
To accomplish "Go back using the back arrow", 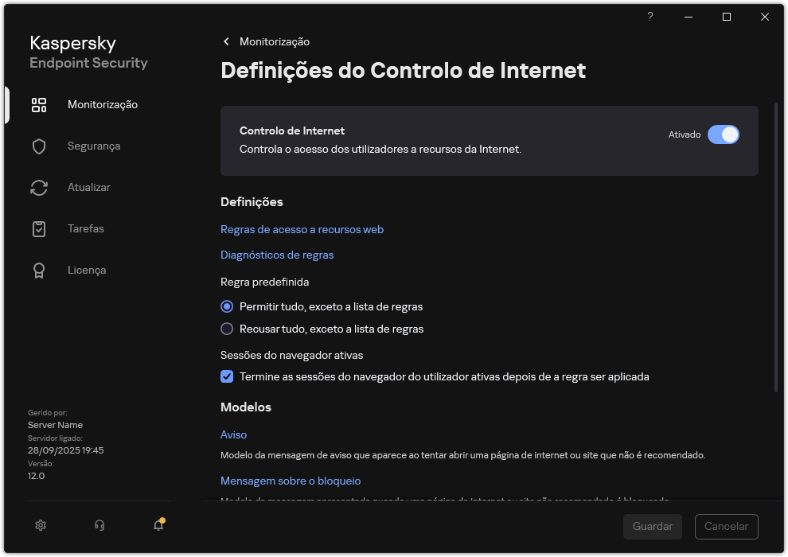I will point(226,41).
